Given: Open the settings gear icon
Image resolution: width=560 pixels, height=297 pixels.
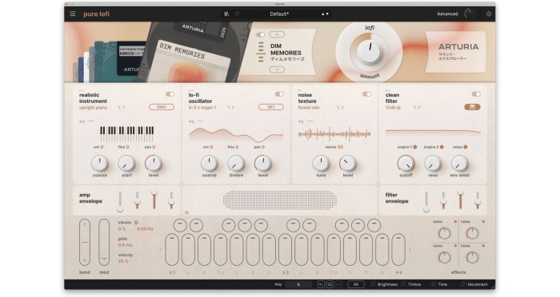Looking at the screenshot, I should tap(489, 14).
